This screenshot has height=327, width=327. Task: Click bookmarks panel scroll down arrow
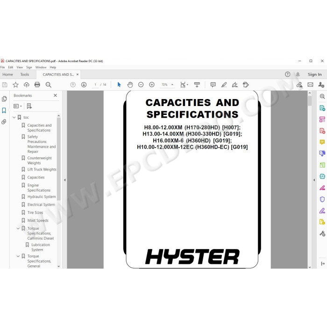coord(58,266)
